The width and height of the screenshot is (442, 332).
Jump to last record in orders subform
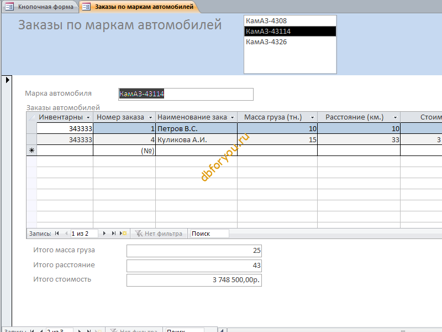[x=114, y=234]
